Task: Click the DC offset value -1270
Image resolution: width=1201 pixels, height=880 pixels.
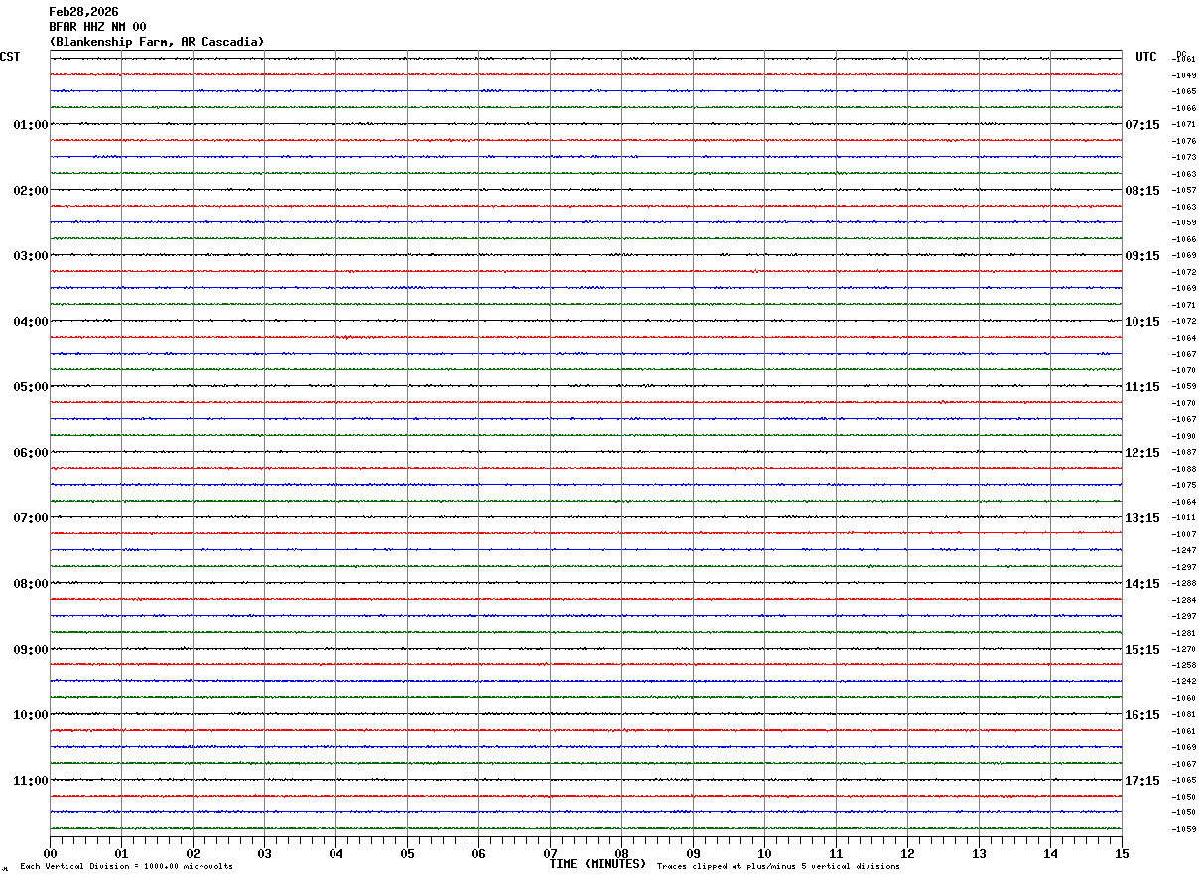Action: pyautogui.click(x=1183, y=649)
